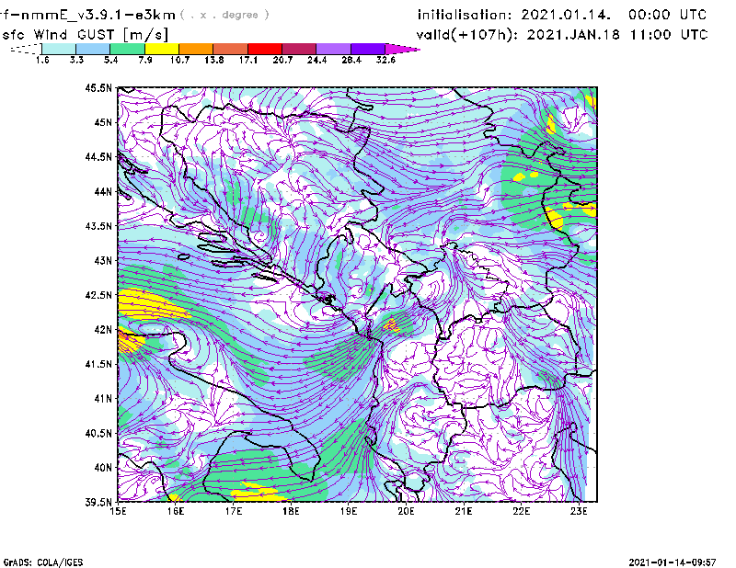This screenshot has height=568, width=736.
Task: Click the "43N" latitude label
Action: pyautogui.click(x=103, y=260)
